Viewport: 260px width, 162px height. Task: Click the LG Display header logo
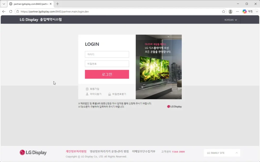coord(29,20)
